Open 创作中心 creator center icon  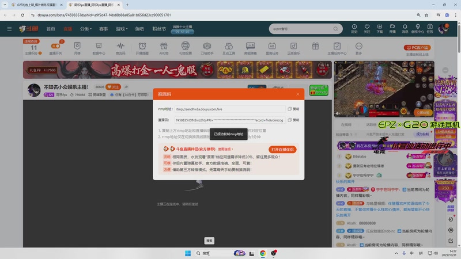click(x=417, y=28)
